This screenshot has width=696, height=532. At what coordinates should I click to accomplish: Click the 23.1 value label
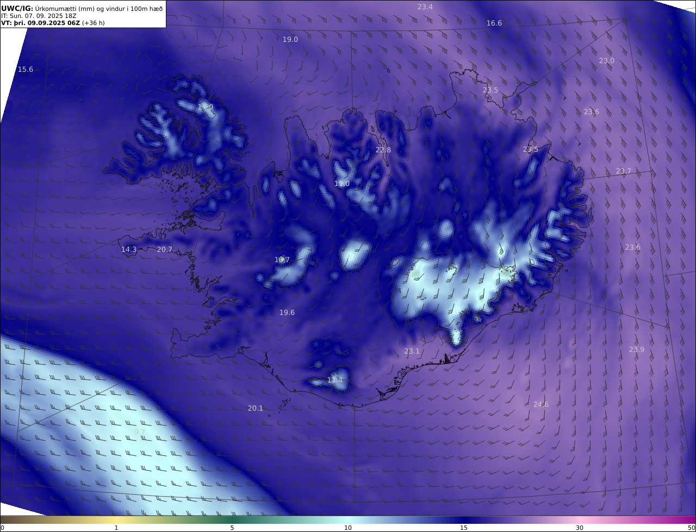[412, 351]
